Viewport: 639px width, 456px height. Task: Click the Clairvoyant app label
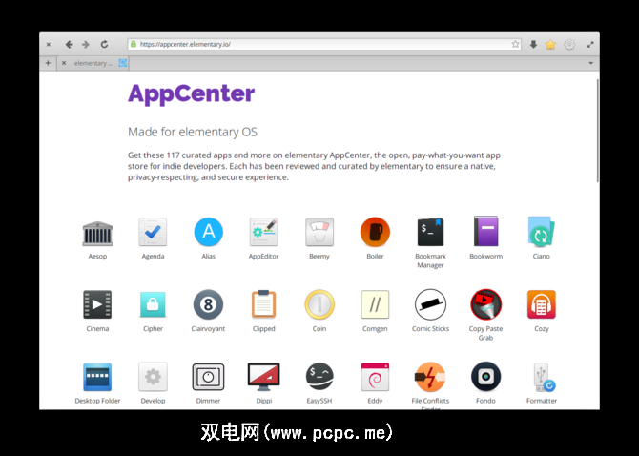pyautogui.click(x=208, y=329)
